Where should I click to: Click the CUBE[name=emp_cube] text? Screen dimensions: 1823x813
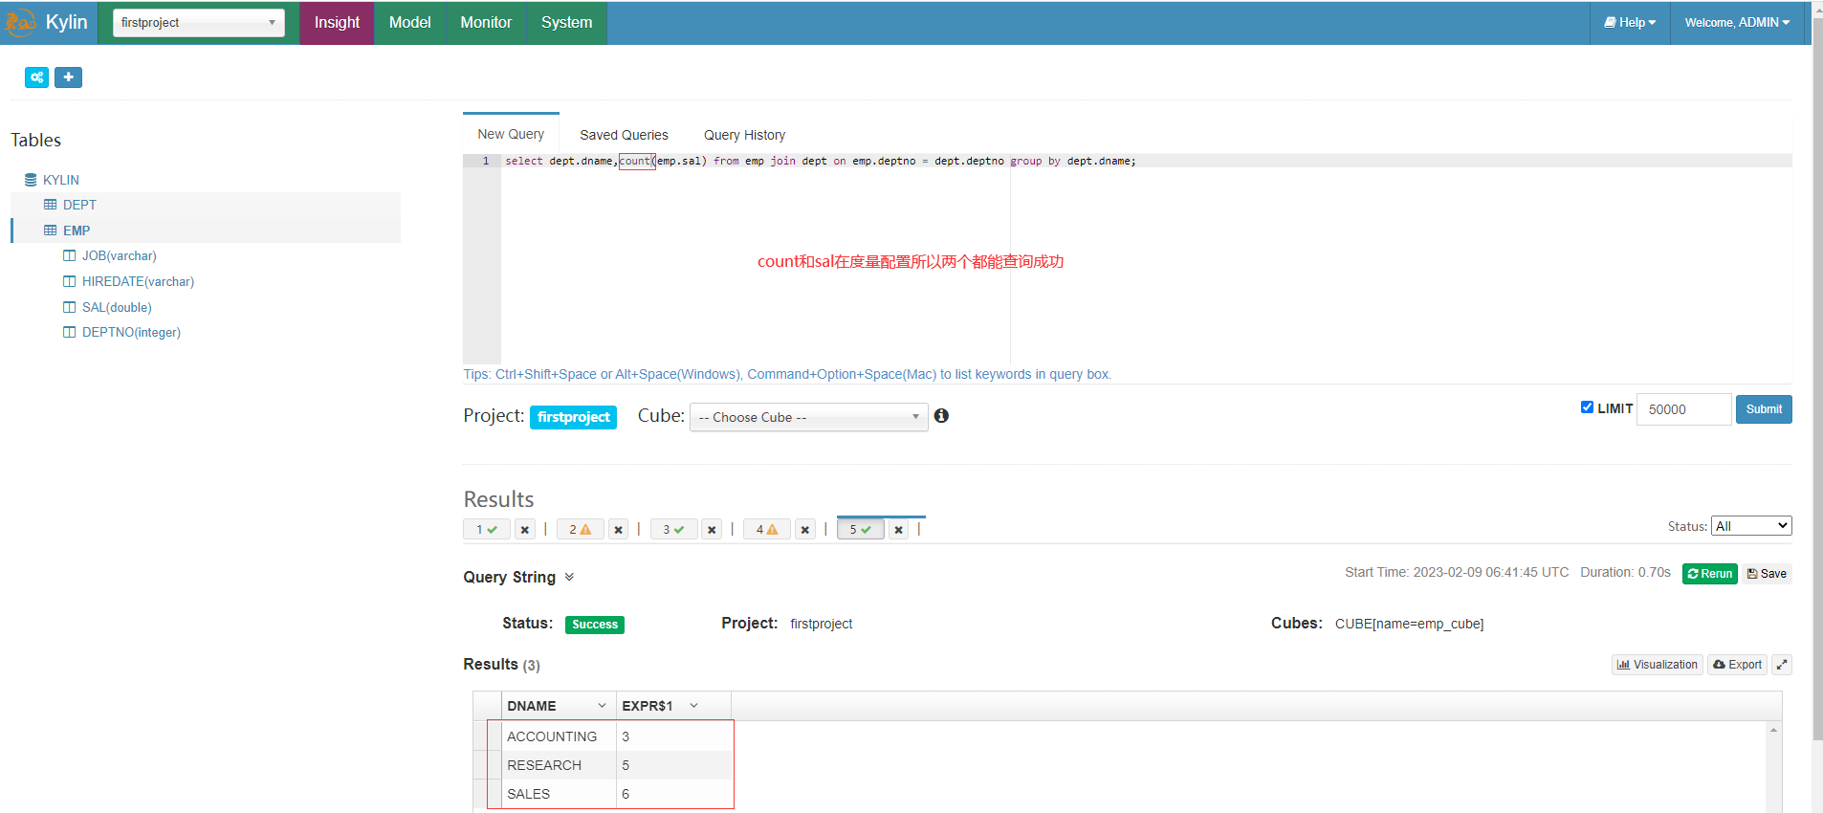click(x=1409, y=624)
